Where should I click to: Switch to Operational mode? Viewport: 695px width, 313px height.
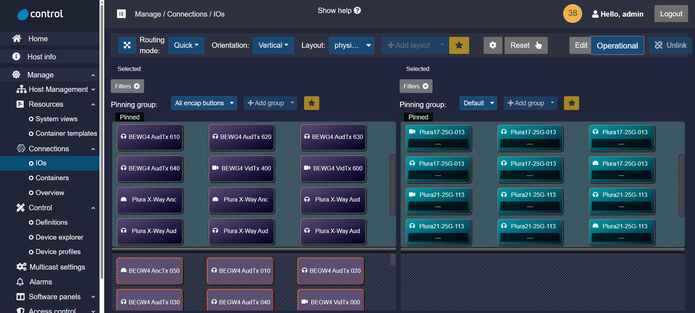(x=617, y=46)
